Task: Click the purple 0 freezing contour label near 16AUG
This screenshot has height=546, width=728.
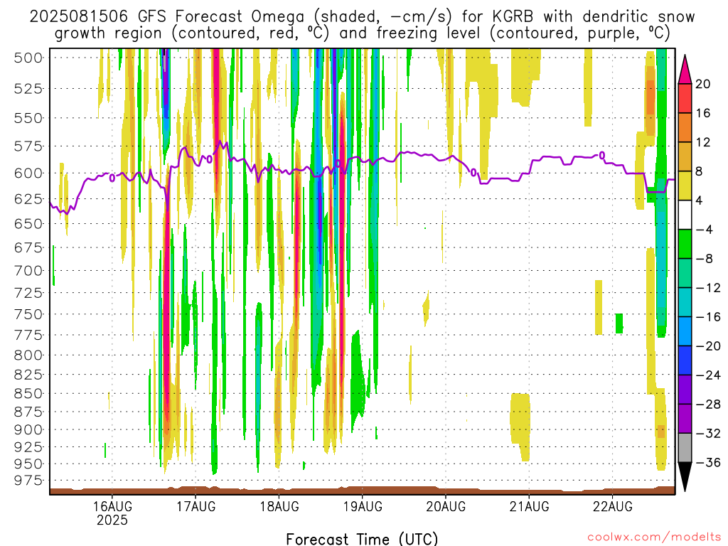Action: tap(112, 177)
